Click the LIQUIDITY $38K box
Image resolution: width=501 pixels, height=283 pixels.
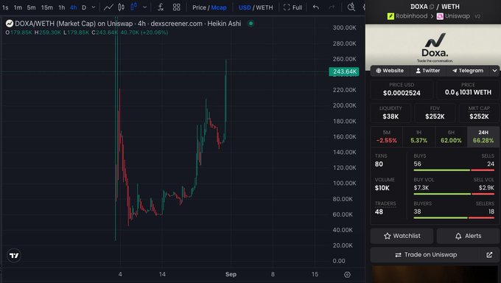coord(390,113)
